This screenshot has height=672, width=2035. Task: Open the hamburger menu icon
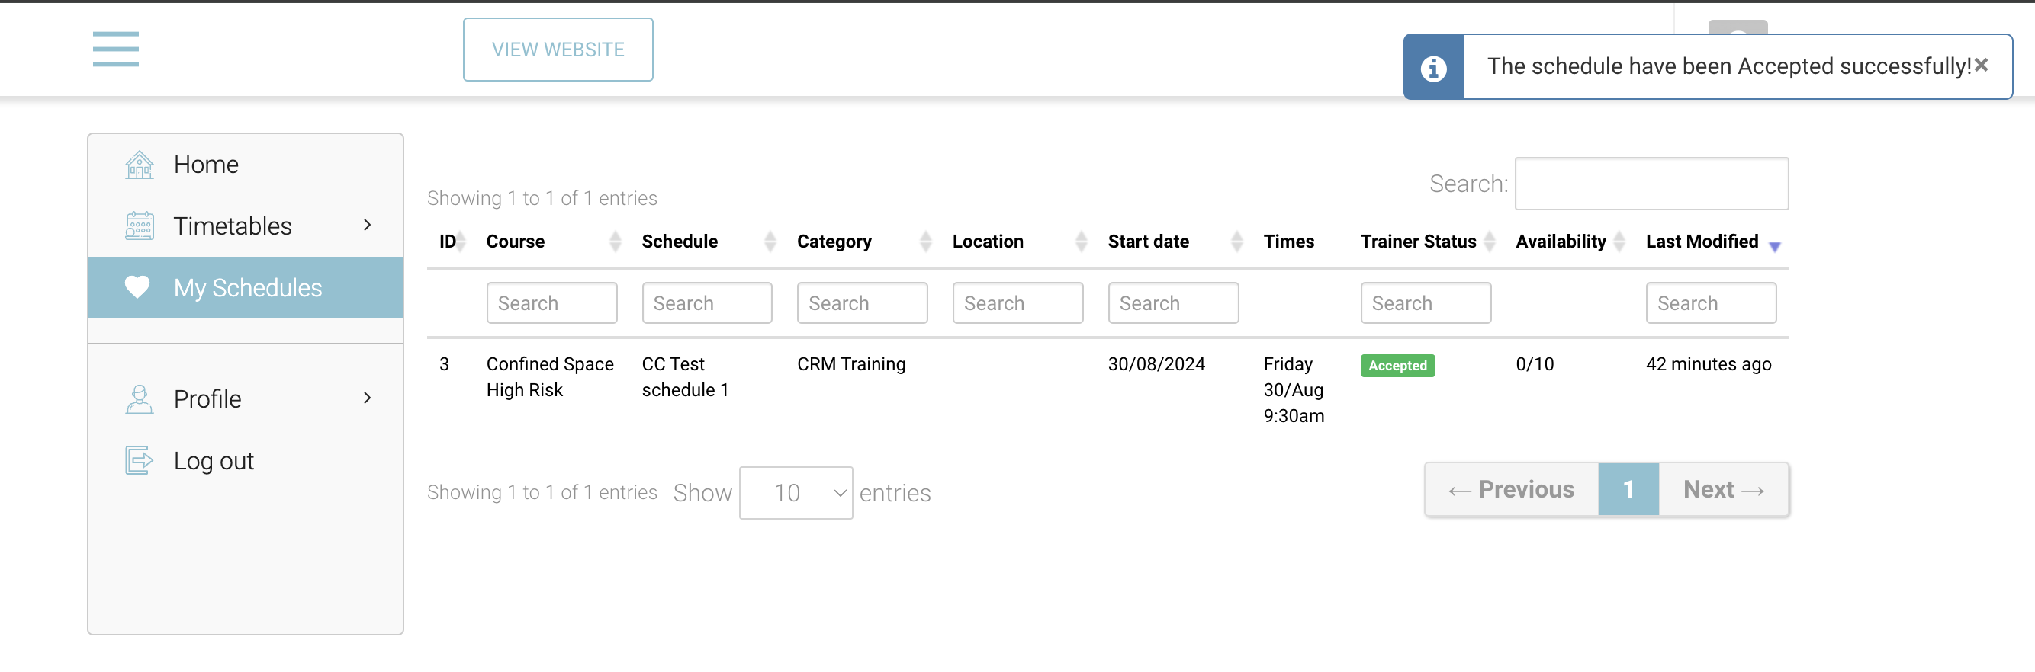click(x=115, y=49)
